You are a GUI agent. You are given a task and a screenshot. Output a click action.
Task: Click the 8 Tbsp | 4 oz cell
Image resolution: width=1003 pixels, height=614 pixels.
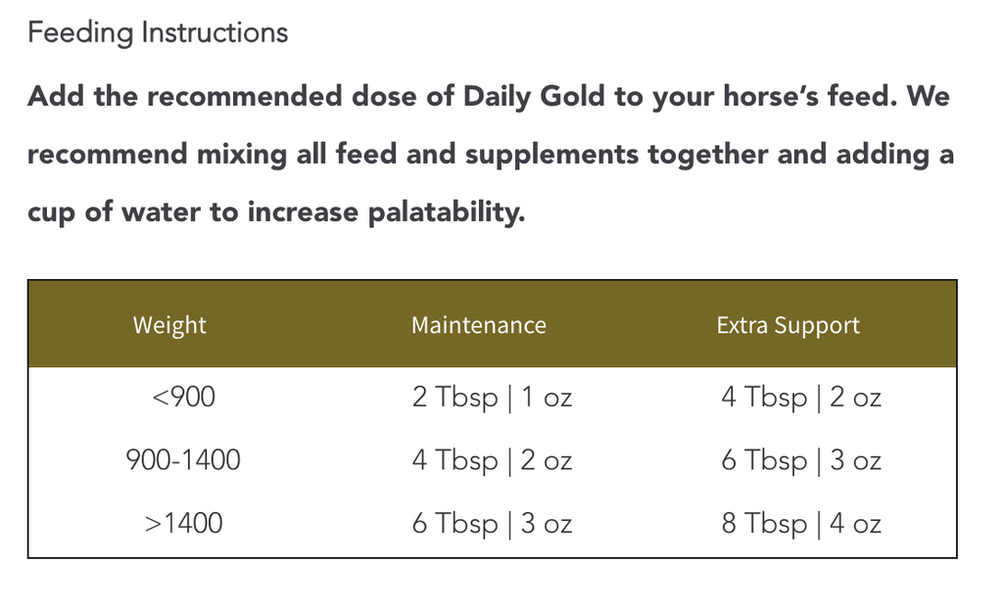coord(801,524)
